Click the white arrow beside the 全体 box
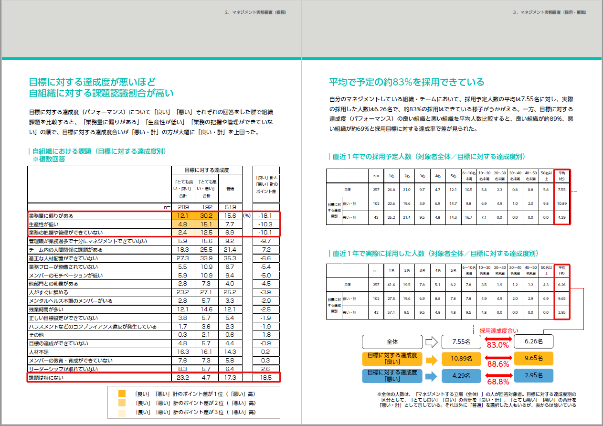 [432, 342]
